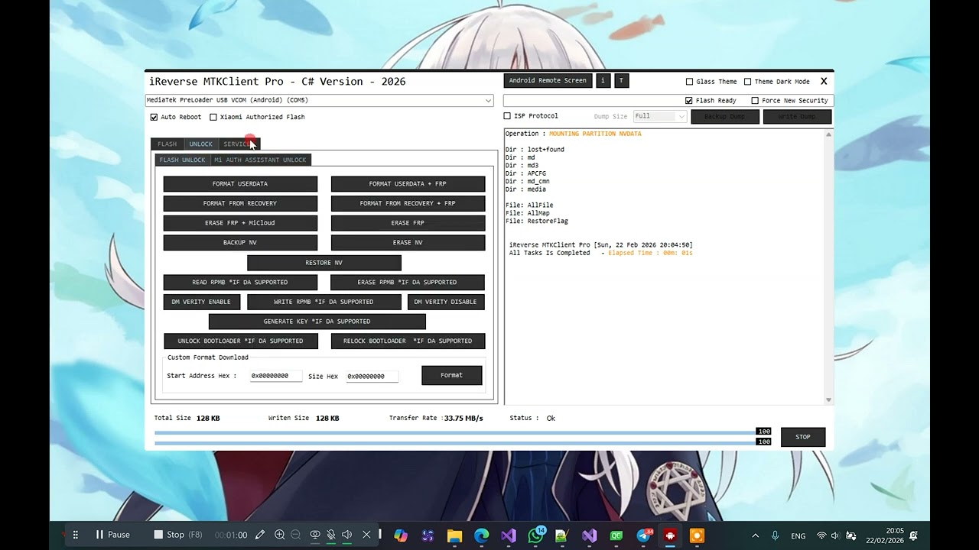Image resolution: width=979 pixels, height=550 pixels.
Task: Click the Start Address Hex input field
Action: point(276,376)
